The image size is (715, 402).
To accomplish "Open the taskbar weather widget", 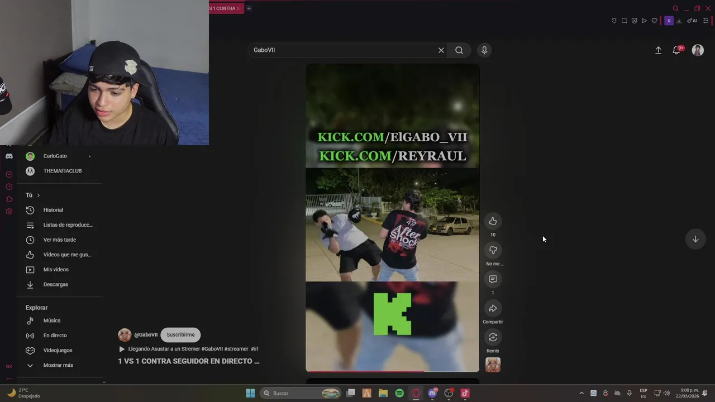I will point(23,393).
